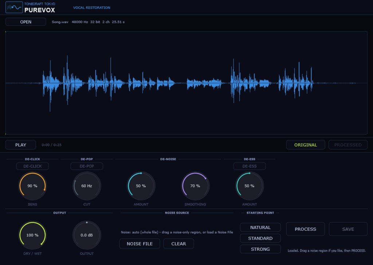Click the De-Pop CUT knob at 60 Hz

coord(87,186)
